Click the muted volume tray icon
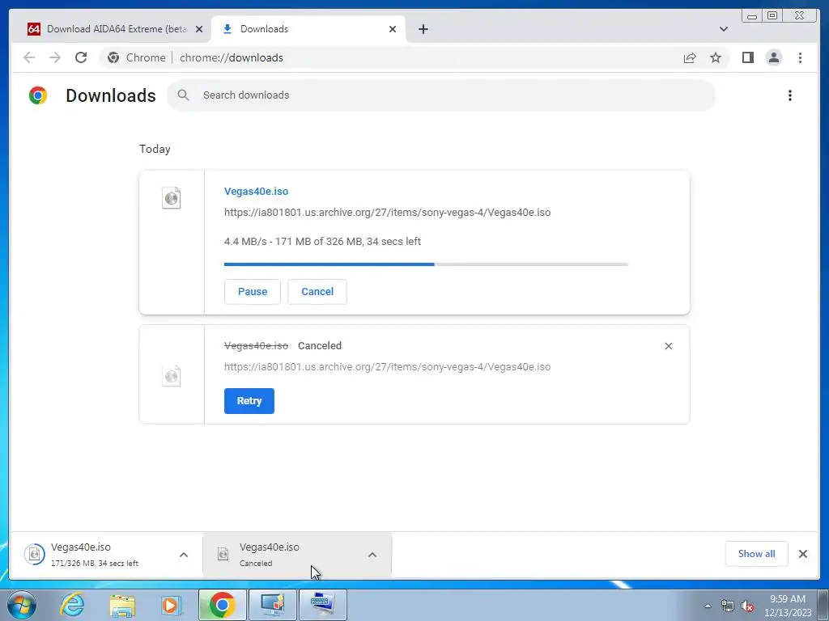829x621 pixels. click(747, 606)
